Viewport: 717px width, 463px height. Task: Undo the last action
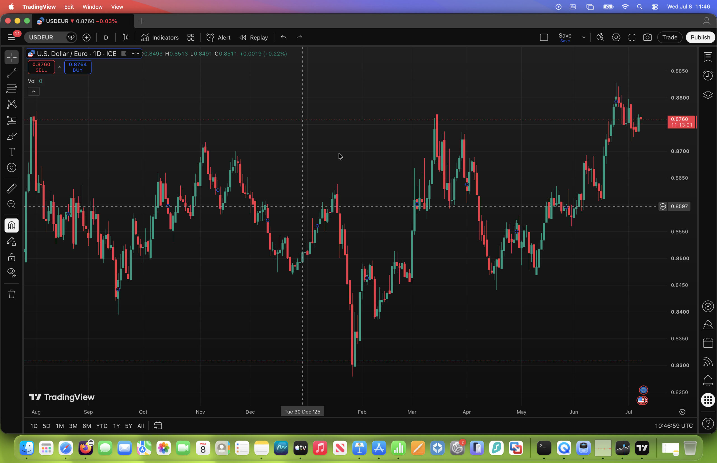click(x=283, y=37)
